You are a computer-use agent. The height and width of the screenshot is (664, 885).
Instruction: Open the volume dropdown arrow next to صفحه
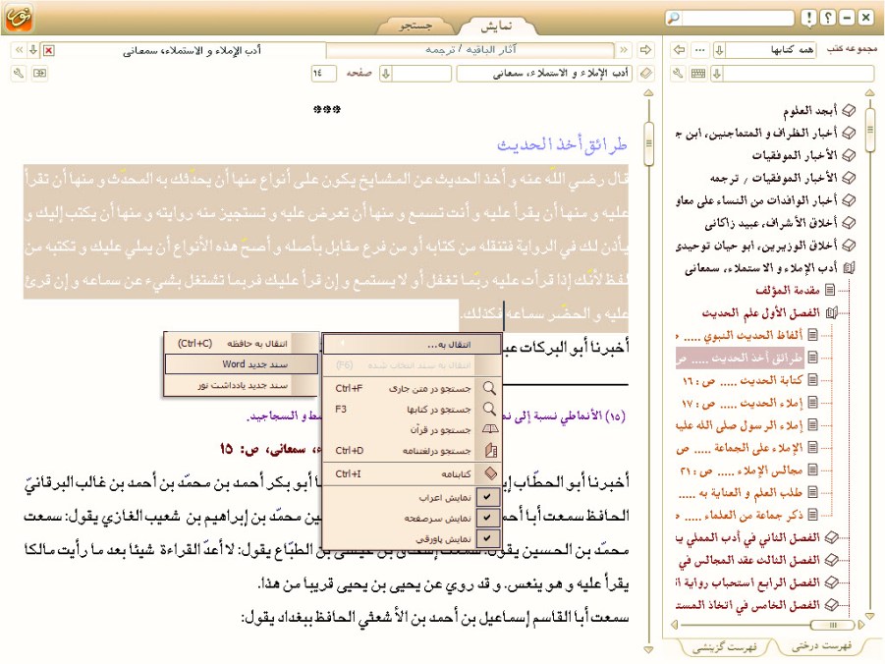[x=386, y=74]
